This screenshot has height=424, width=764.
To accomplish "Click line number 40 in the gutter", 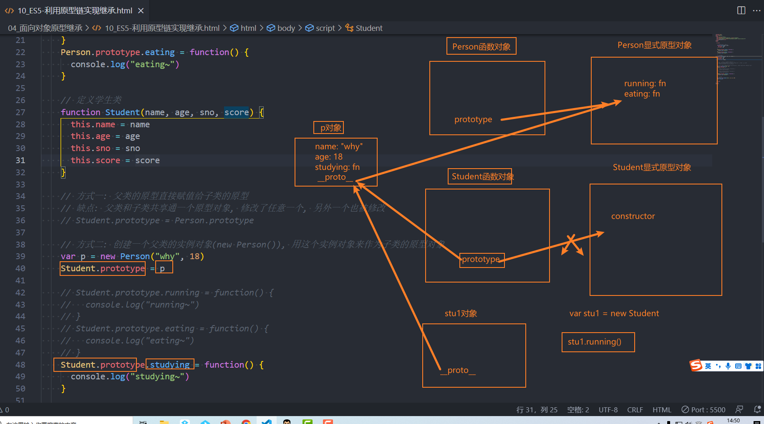I will point(20,268).
